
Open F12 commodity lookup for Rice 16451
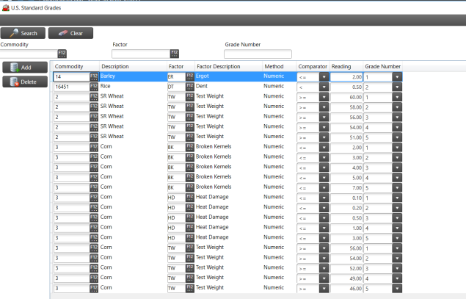tap(94, 87)
